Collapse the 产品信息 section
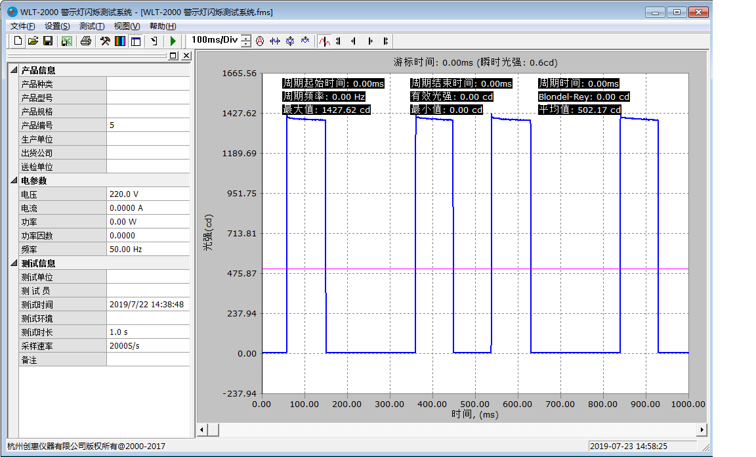The width and height of the screenshot is (756, 457). coord(14,70)
